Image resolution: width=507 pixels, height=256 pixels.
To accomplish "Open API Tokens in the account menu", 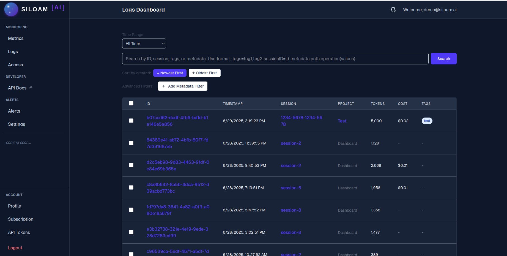I will (19, 232).
